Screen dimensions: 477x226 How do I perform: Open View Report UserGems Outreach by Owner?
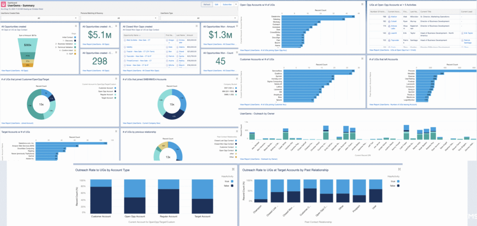(259, 159)
